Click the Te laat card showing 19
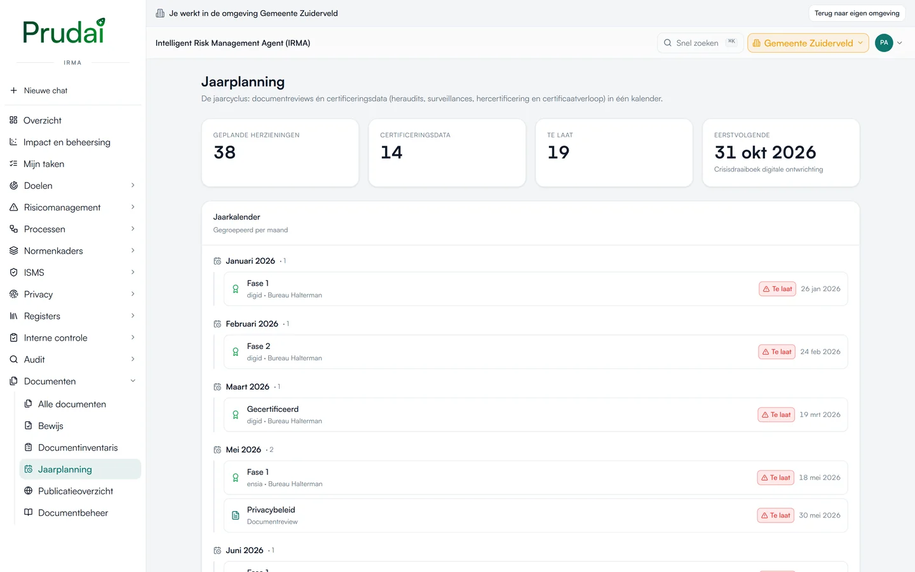This screenshot has height=572, width=915. [x=614, y=153]
